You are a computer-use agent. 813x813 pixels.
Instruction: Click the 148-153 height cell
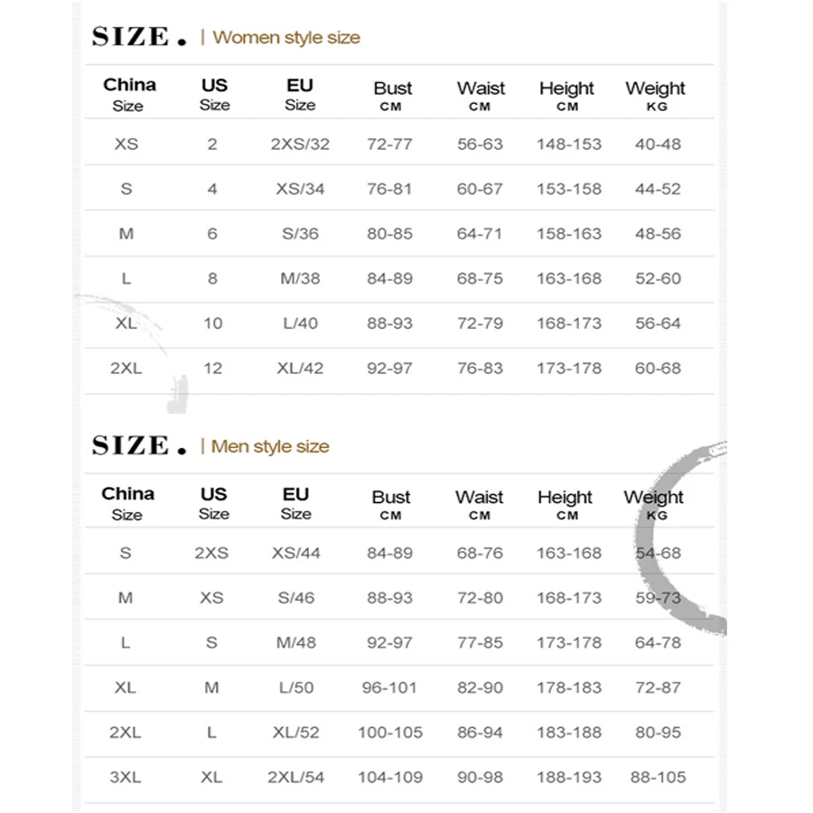[568, 144]
